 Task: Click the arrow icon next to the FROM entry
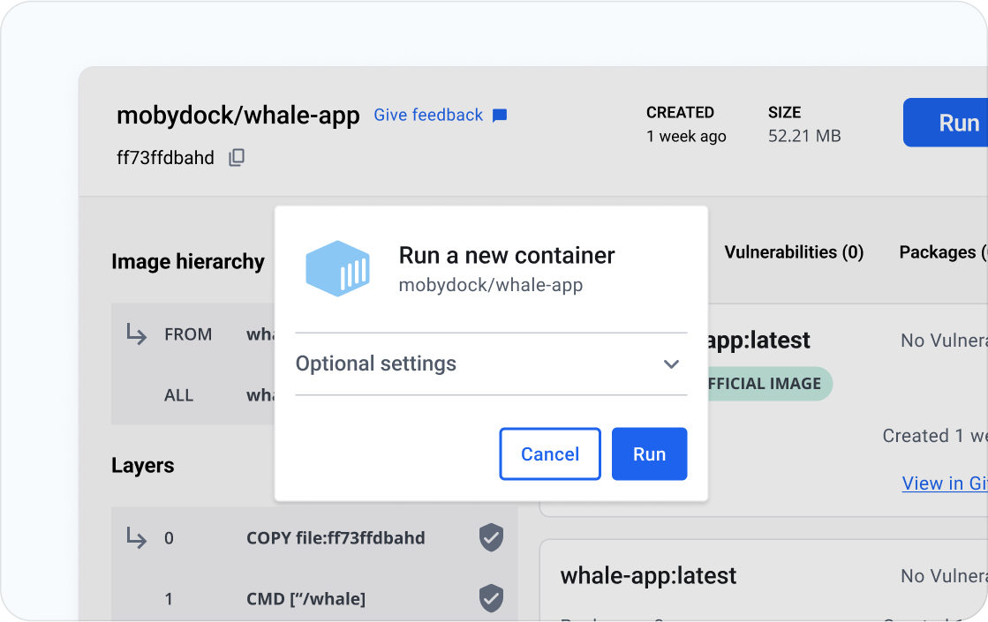135,334
